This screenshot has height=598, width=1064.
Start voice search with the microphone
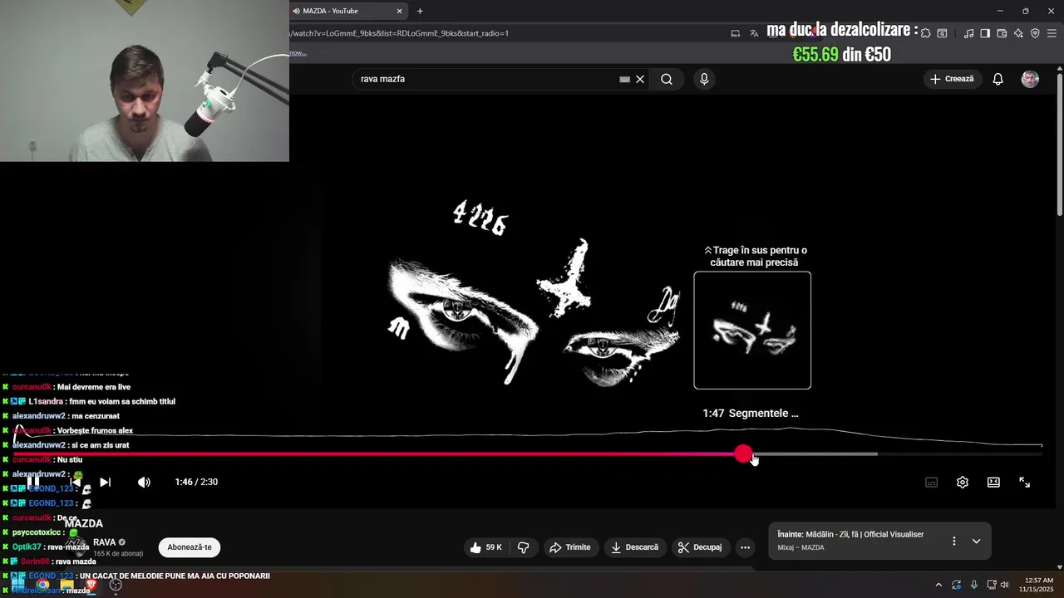tap(704, 79)
